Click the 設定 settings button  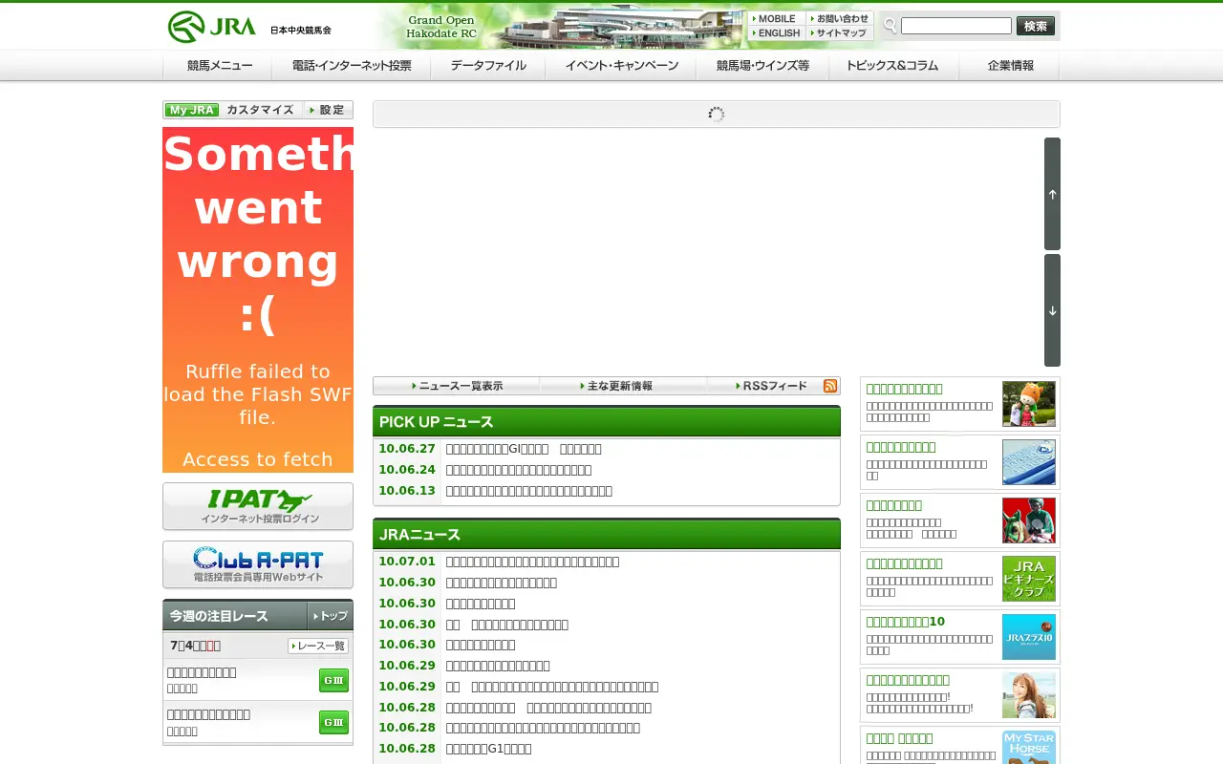click(329, 110)
